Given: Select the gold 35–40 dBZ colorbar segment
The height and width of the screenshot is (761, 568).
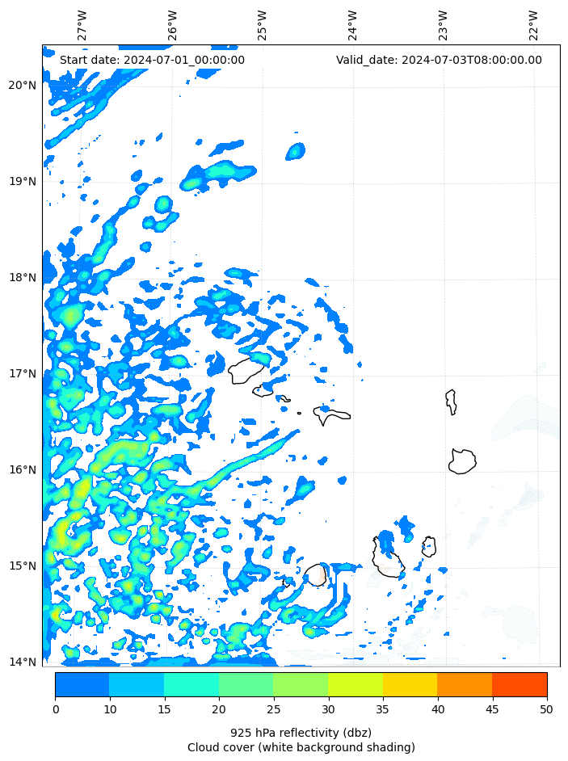Looking at the screenshot, I should 410,684.
